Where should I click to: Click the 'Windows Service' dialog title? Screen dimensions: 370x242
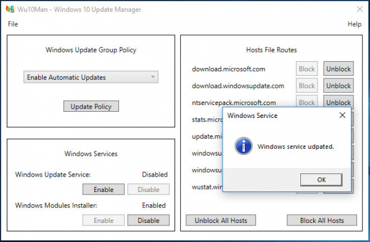[x=252, y=115]
